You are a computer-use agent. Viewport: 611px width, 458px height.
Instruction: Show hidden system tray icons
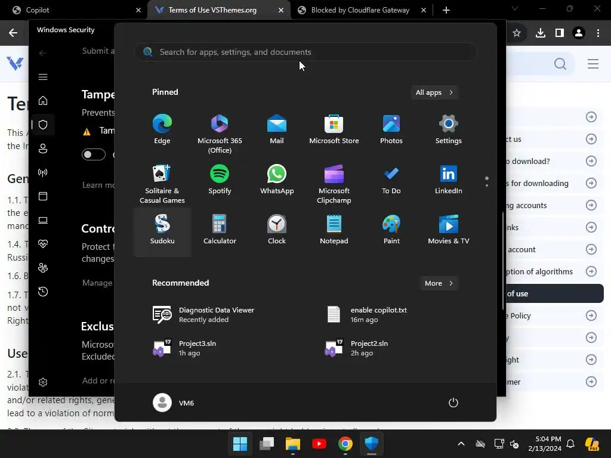click(x=461, y=444)
